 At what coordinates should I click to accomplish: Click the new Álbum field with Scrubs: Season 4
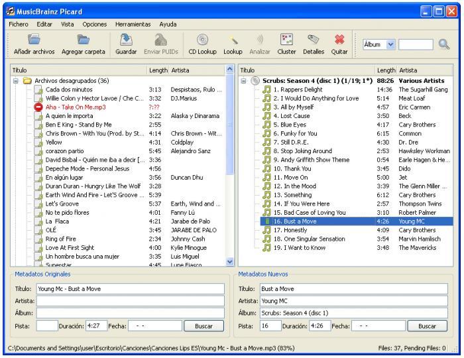(x=353, y=313)
